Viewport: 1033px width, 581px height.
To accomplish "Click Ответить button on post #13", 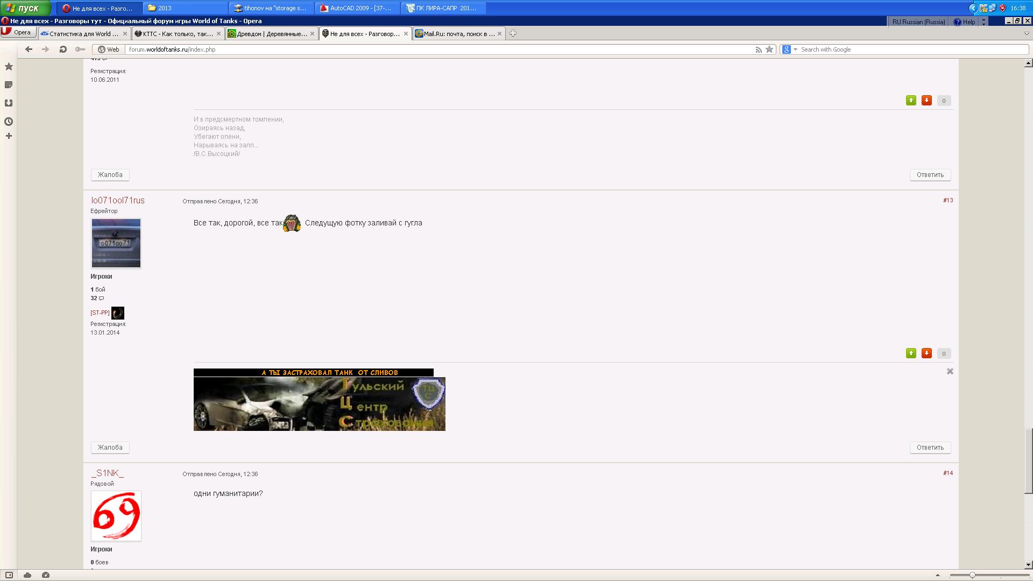I will tap(930, 448).
